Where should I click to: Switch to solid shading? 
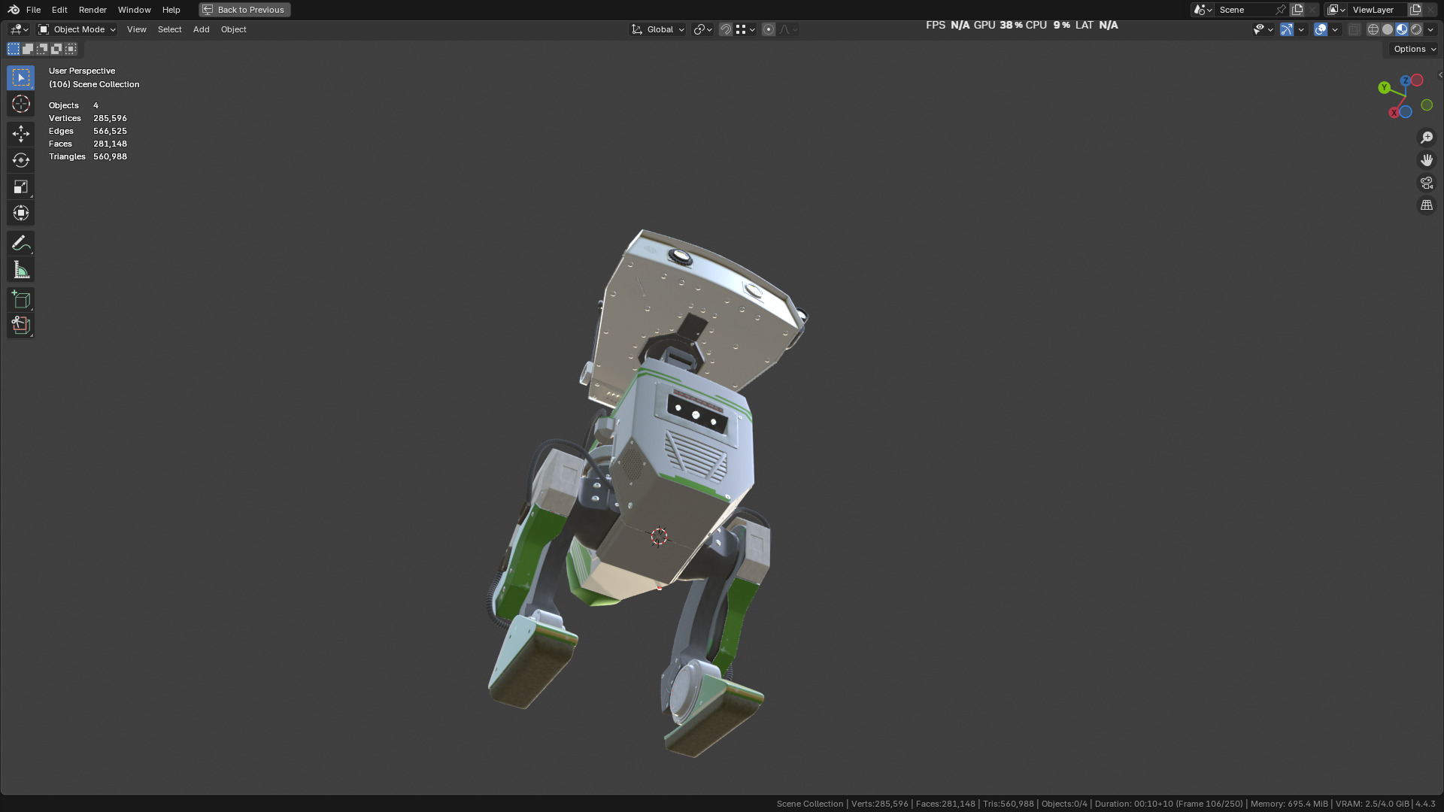(x=1388, y=29)
